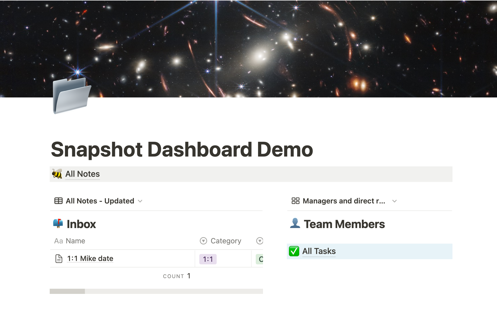Open the All Tasks page link

(319, 251)
